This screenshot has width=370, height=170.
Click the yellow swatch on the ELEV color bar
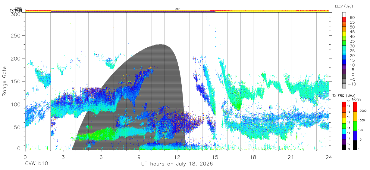point(344,34)
